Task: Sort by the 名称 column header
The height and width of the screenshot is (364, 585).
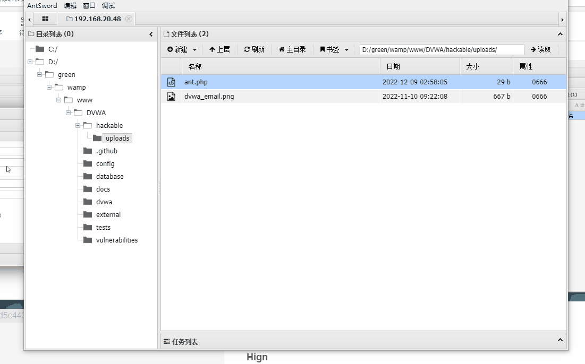Action: (x=281, y=66)
